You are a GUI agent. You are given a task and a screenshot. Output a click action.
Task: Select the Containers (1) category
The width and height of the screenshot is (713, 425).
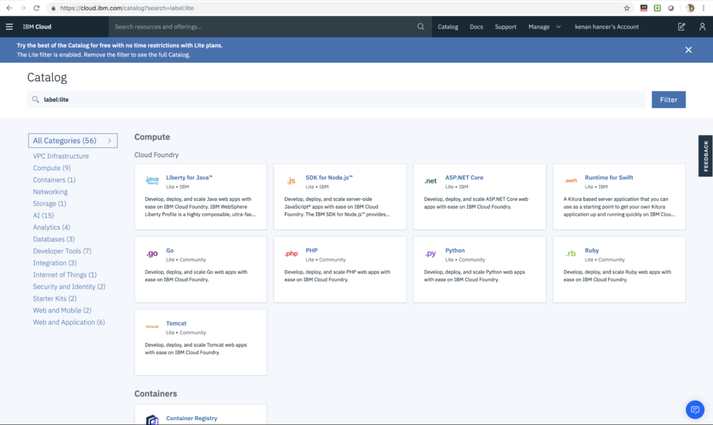54,179
